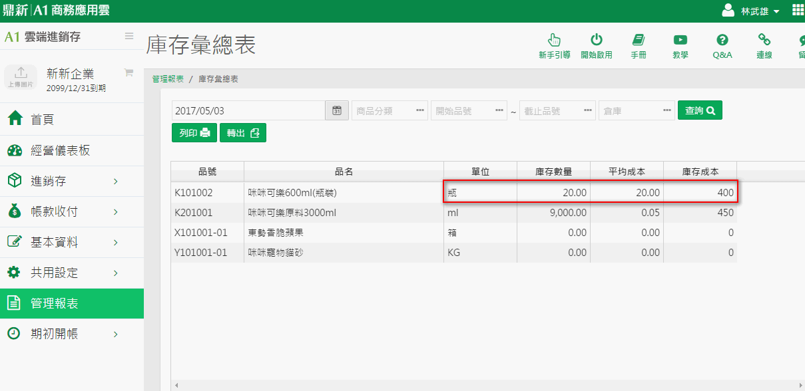Open the 手冊 manual book icon
Viewport: 805px width, 391px height.
click(x=639, y=40)
